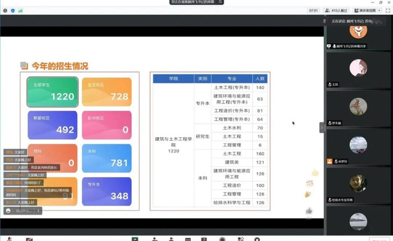
Task: Open the 演讲者视图 view dropdown
Action: 367,10
